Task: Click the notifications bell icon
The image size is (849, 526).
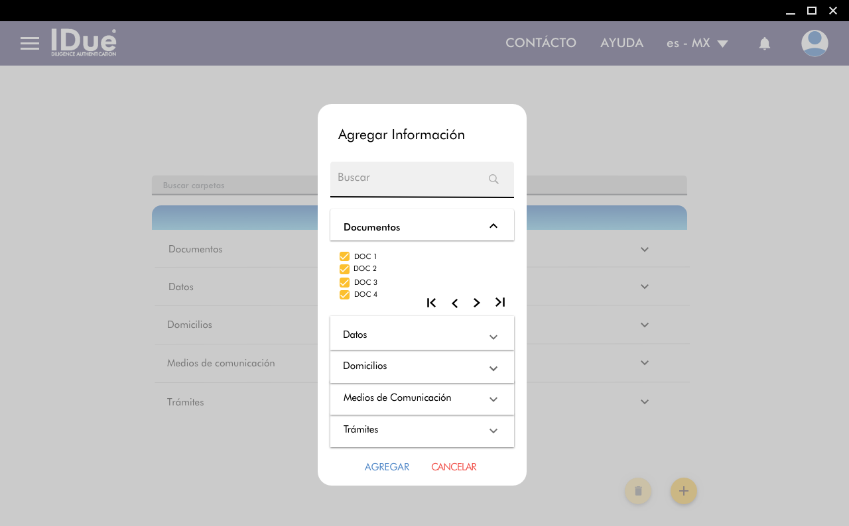Action: pos(764,44)
